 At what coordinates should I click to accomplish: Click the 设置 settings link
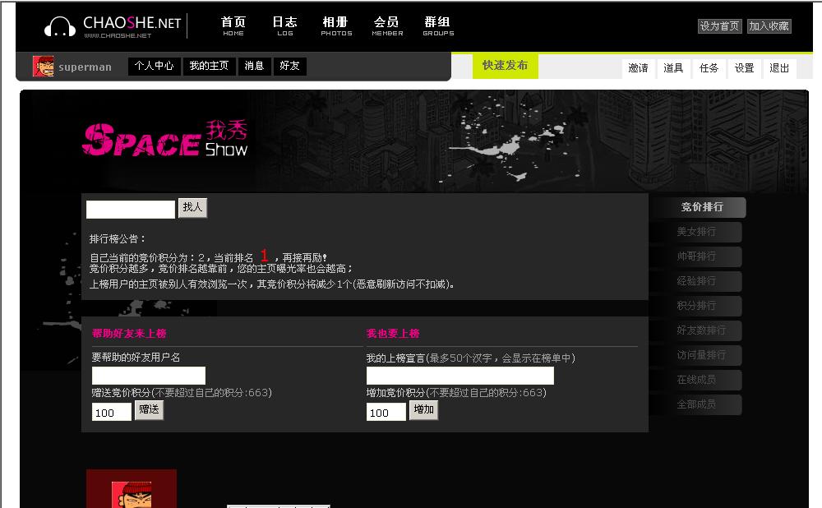pyautogui.click(x=744, y=68)
